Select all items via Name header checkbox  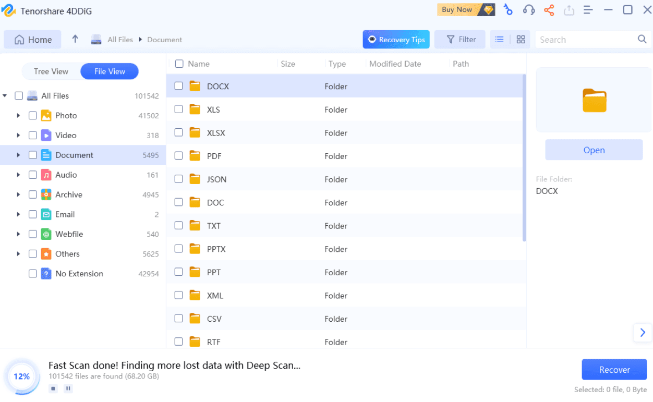pos(179,64)
